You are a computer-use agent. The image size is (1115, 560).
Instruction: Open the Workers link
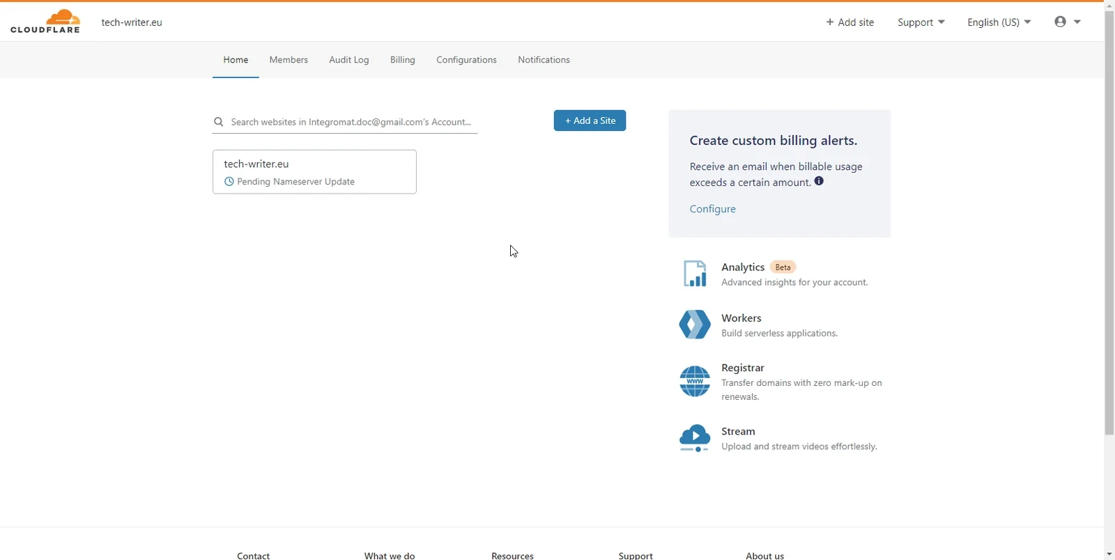741,318
